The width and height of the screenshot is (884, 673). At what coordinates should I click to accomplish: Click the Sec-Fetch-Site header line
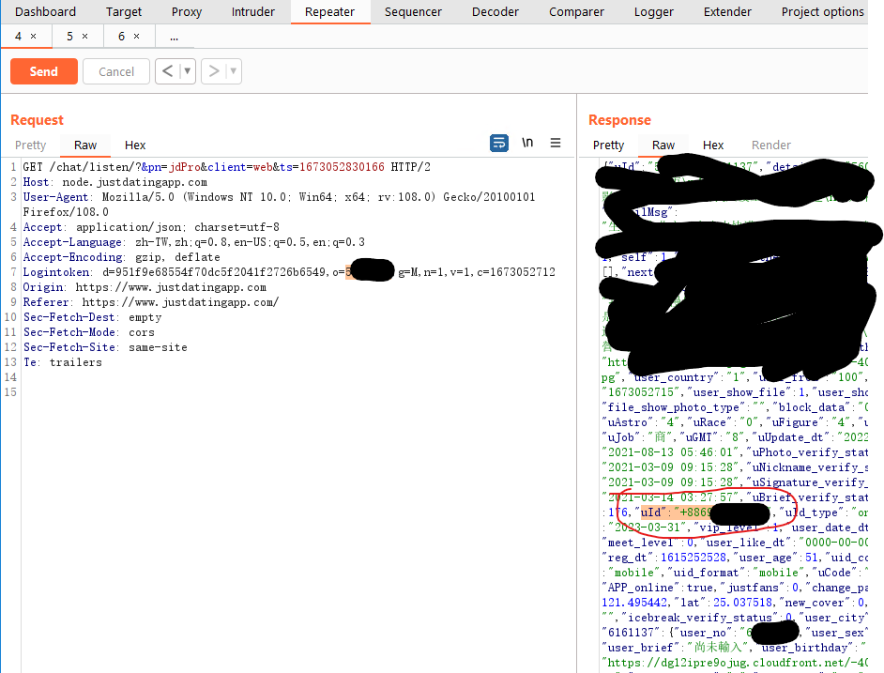click(105, 347)
